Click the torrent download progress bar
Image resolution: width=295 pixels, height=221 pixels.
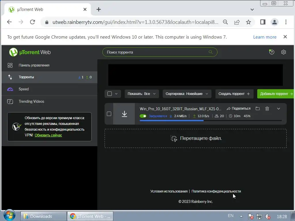(x=211, y=121)
